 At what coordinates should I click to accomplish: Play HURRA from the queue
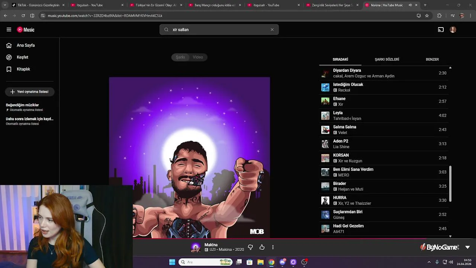(x=384, y=200)
